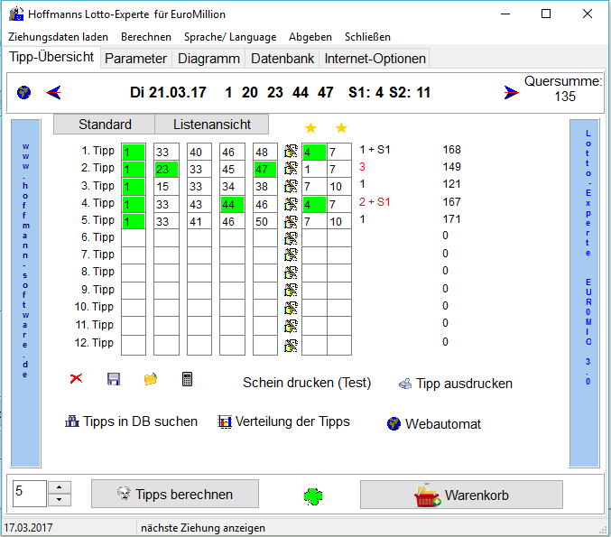Image resolution: width=611 pixels, height=537 pixels.
Task: Click the globe icon beside the draw date
Action: tap(23, 93)
